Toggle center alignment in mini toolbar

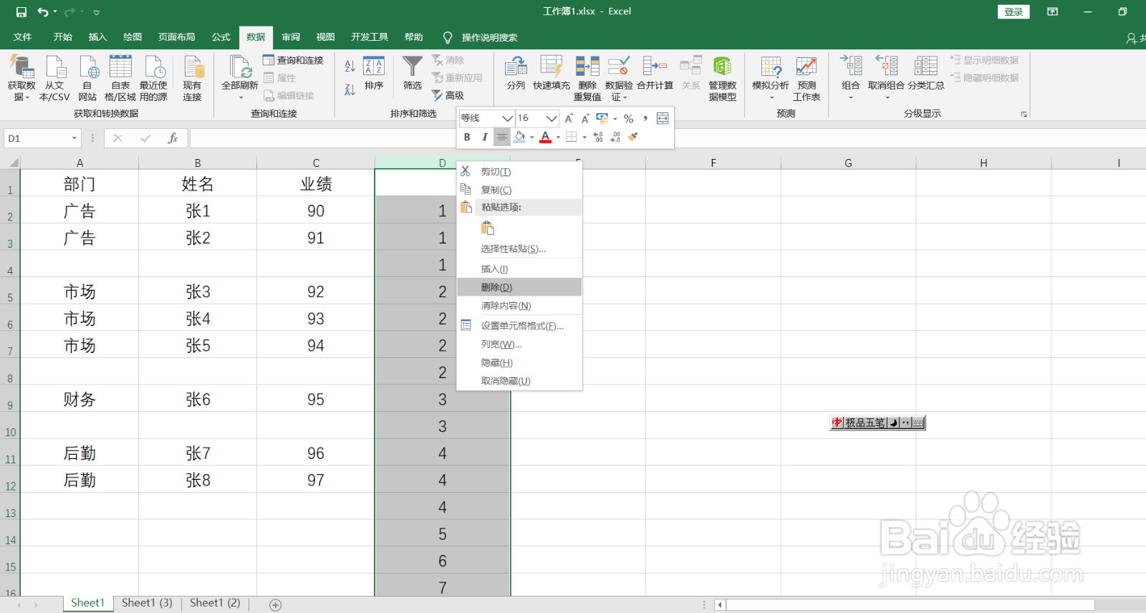click(x=502, y=137)
